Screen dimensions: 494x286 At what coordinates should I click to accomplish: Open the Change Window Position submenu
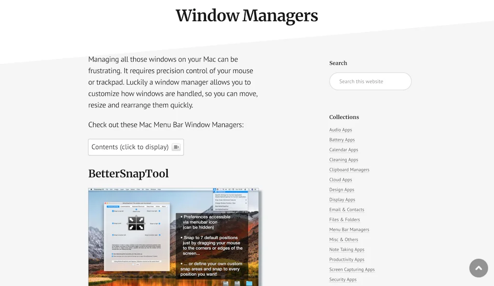click(225, 203)
